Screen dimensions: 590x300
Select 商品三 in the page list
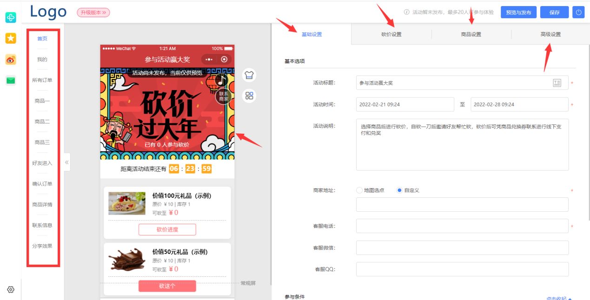click(42, 143)
